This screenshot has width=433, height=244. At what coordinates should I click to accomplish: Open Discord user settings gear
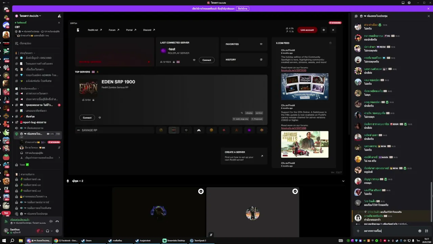coord(57,231)
